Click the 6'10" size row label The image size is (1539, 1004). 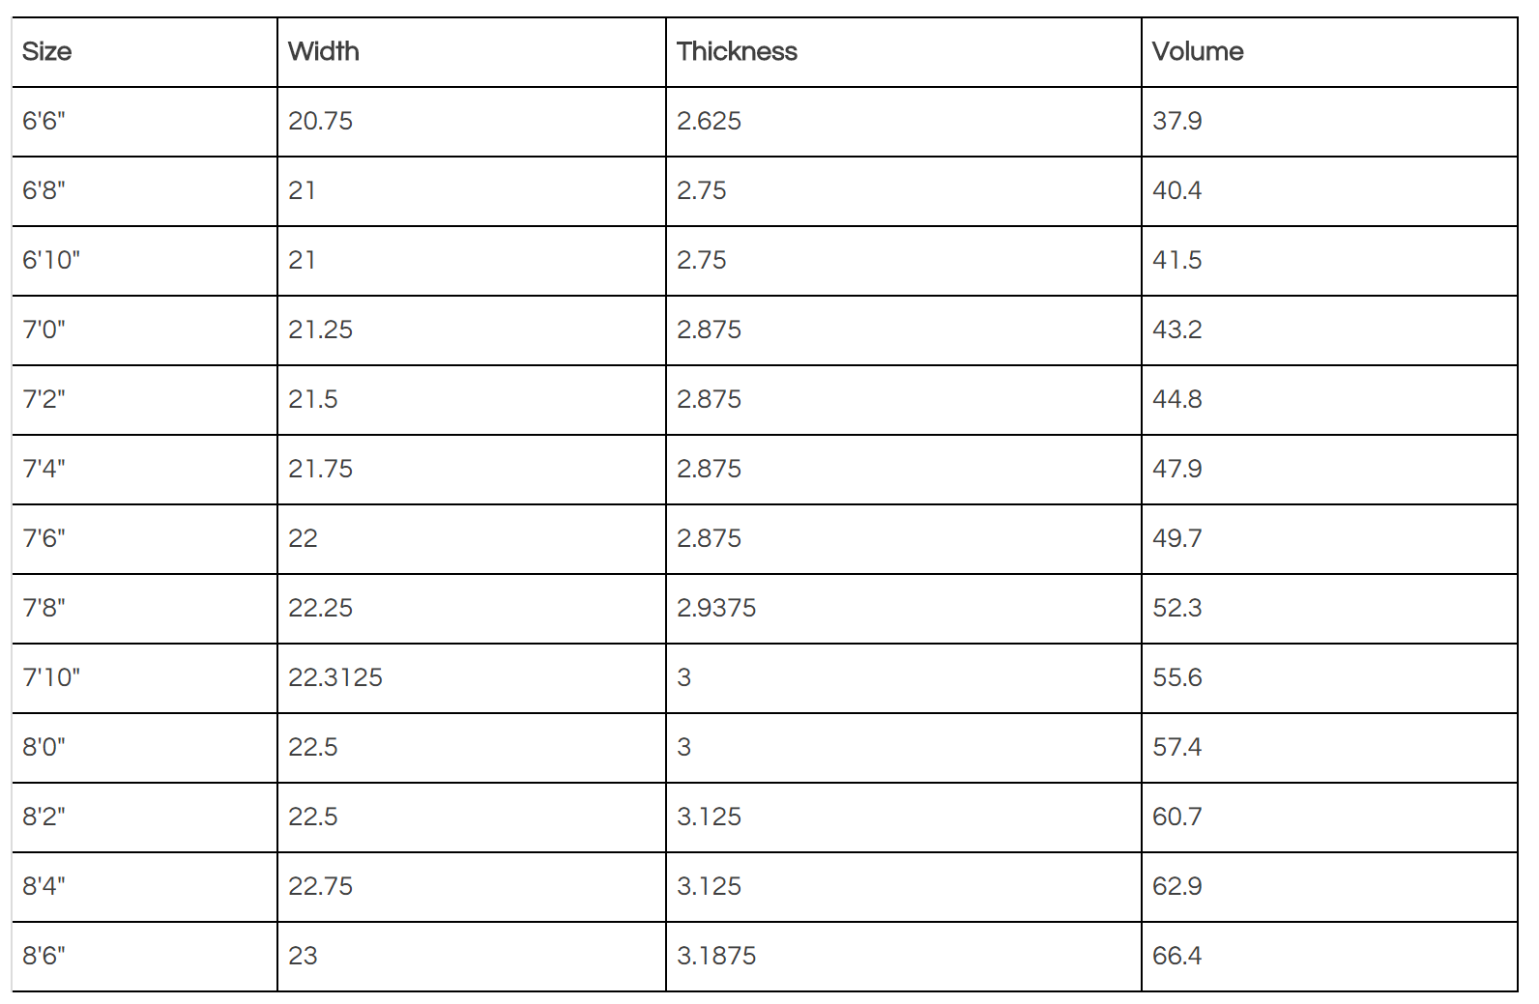tap(51, 260)
